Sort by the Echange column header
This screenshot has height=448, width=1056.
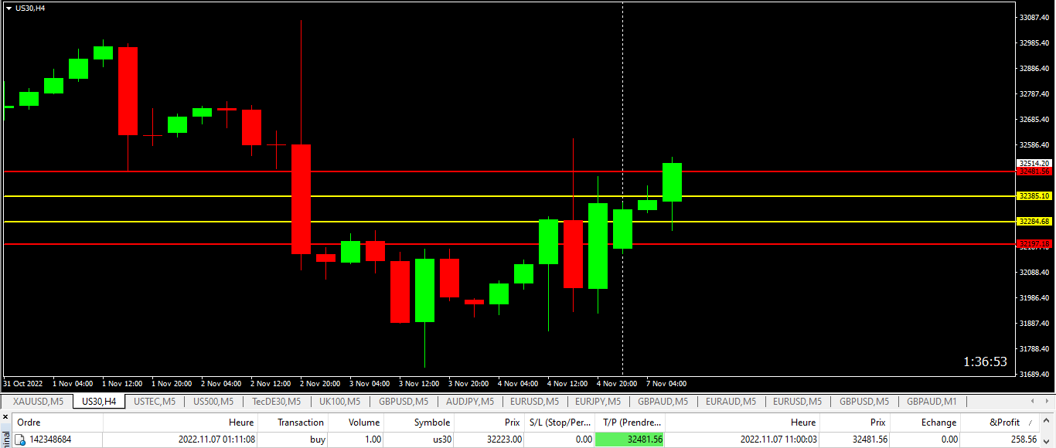tap(925, 423)
